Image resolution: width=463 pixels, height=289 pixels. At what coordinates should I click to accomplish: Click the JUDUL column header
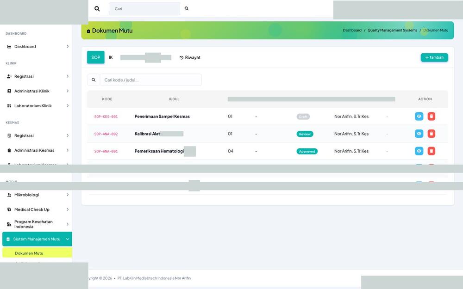[x=174, y=99]
